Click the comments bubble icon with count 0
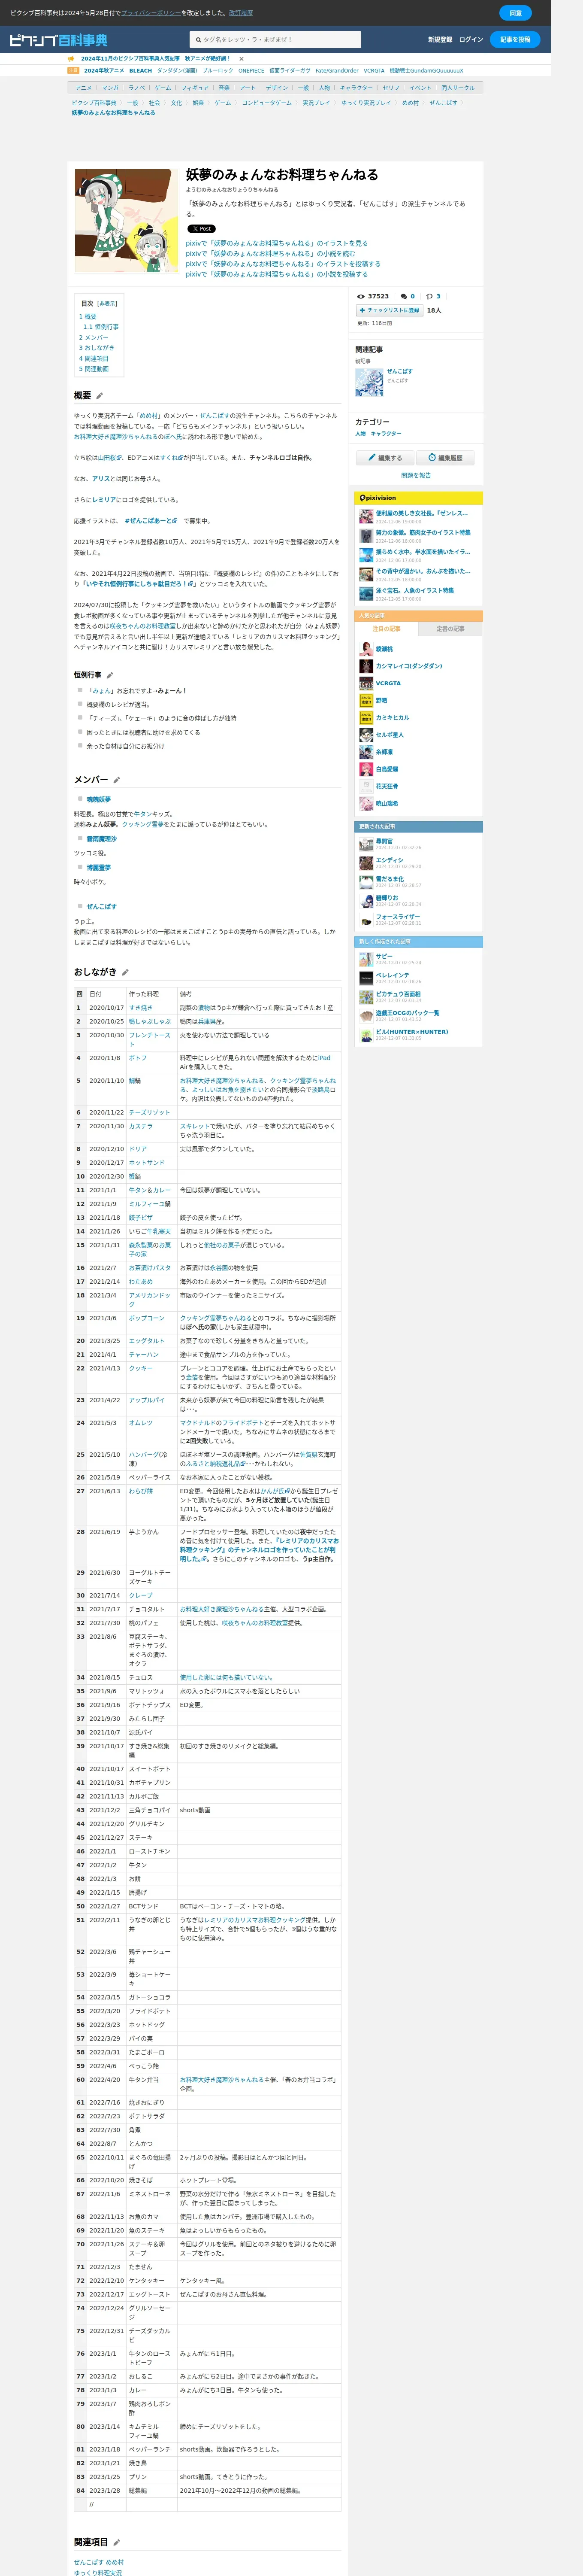 point(404,296)
